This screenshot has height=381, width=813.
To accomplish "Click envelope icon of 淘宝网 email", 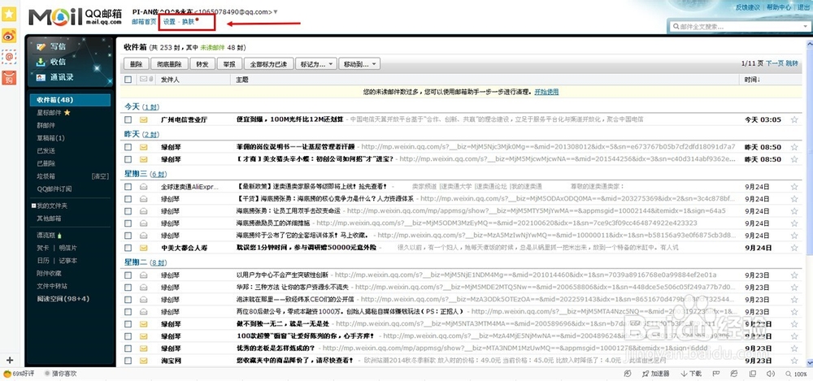I will tap(144, 360).
